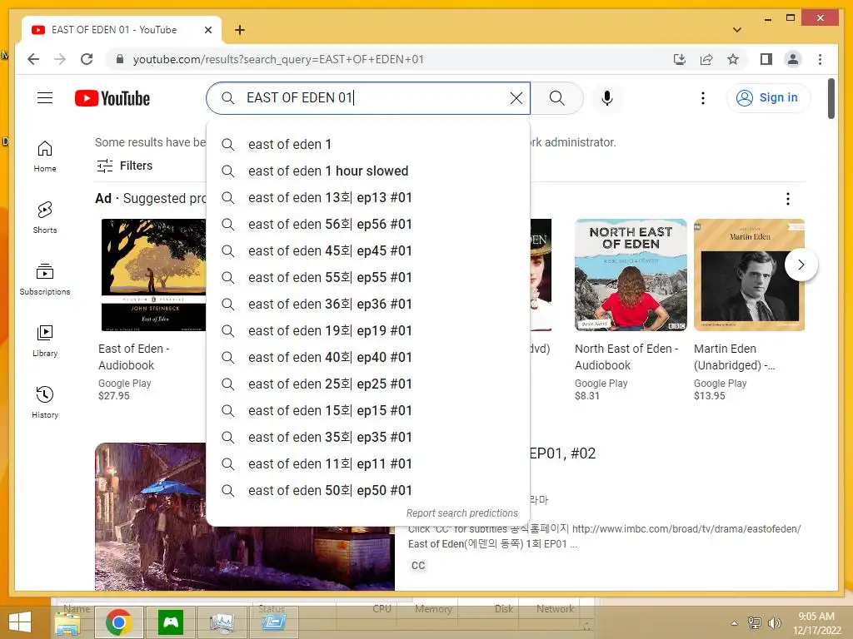
Task: Go to Home in the sidebar
Action: coord(45,156)
